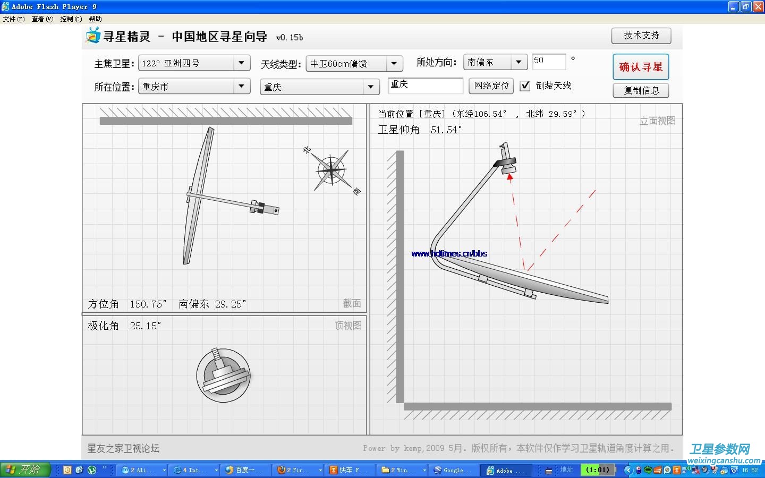The width and height of the screenshot is (765, 478).
Task: Click the direction angle field showing 50
Action: (549, 62)
